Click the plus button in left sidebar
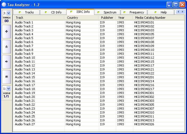Viewport: 187px width, 134px height. [6, 32]
